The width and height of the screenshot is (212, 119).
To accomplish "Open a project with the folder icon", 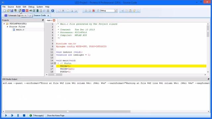I will pyautogui.click(x=8, y=11).
